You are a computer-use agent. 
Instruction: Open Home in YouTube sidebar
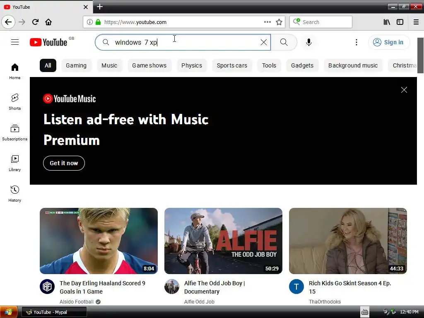(x=14, y=71)
